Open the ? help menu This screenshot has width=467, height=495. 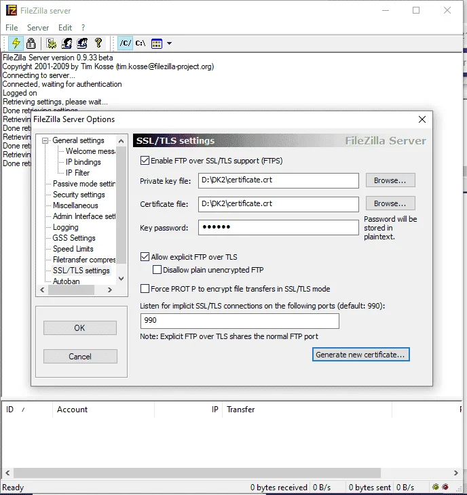[x=83, y=28]
